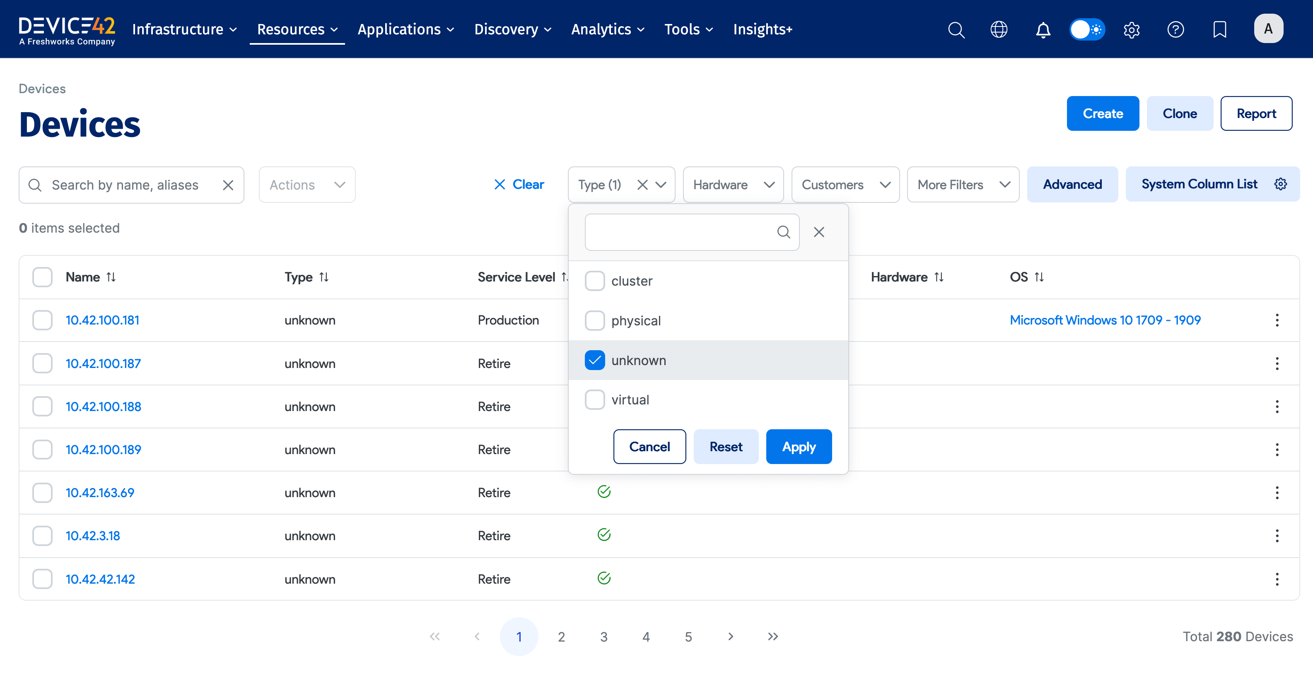Check the physical type option

click(x=594, y=320)
